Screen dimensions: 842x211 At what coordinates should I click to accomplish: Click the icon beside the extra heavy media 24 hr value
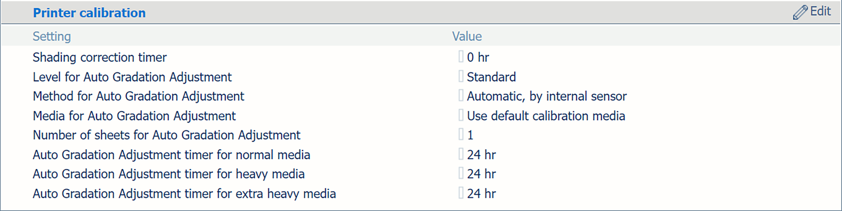tap(461, 193)
